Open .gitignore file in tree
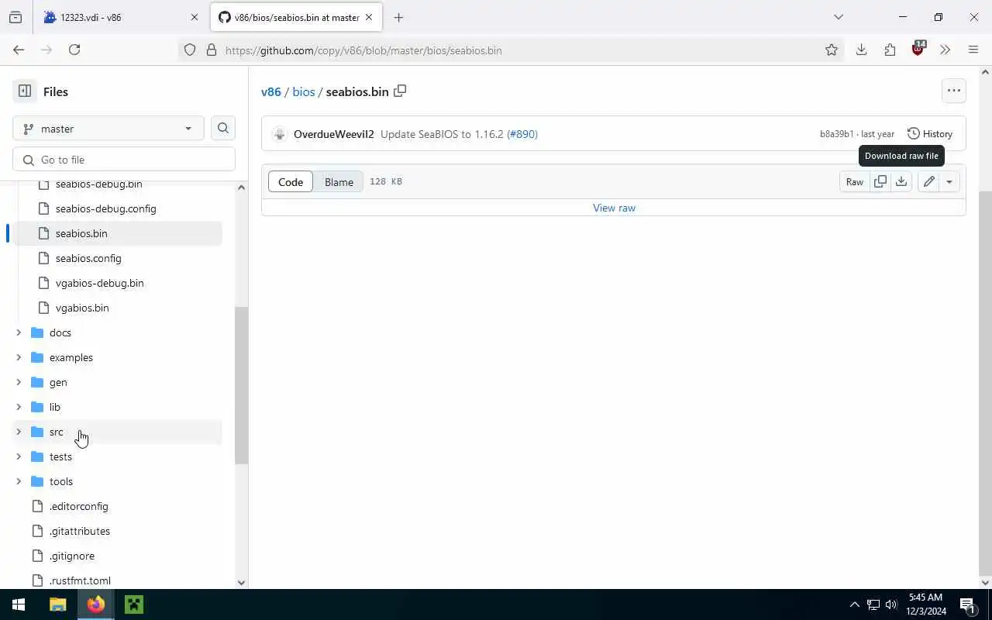 pos(72,556)
